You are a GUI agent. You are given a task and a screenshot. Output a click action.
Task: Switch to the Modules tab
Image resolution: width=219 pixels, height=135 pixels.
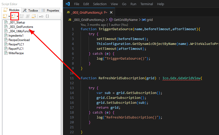(x=12, y=10)
